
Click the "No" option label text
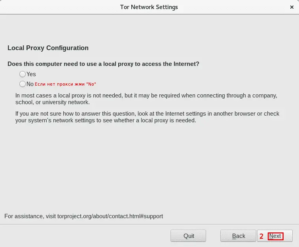[30, 84]
